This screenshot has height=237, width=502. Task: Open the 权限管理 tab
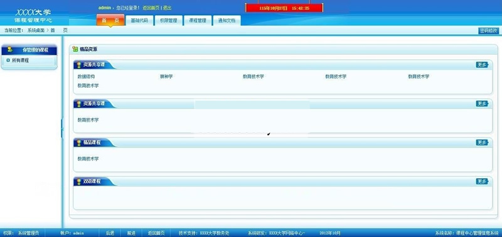(x=168, y=21)
